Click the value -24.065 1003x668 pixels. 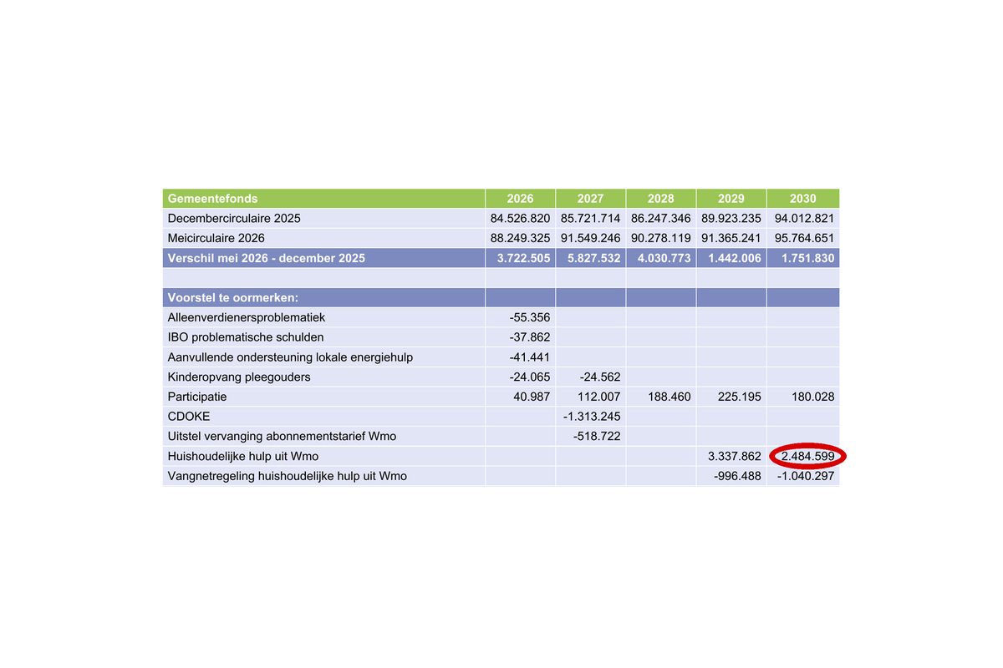coord(530,377)
